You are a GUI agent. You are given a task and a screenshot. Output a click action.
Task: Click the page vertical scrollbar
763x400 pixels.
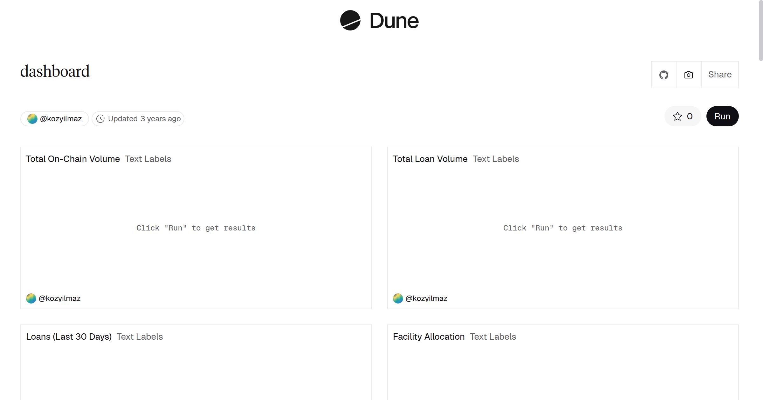click(x=761, y=30)
